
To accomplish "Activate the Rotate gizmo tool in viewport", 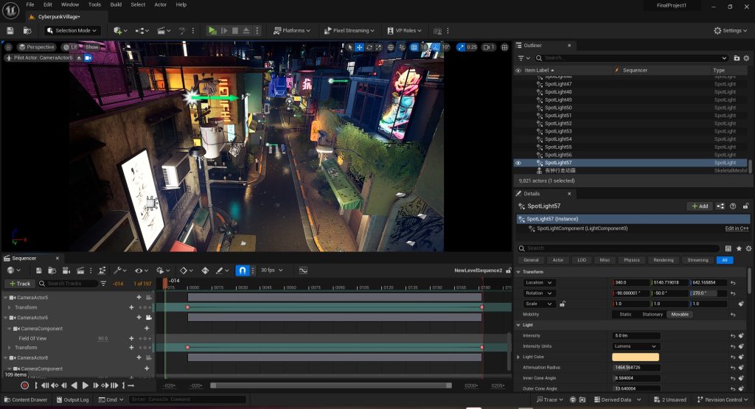I will coord(369,47).
